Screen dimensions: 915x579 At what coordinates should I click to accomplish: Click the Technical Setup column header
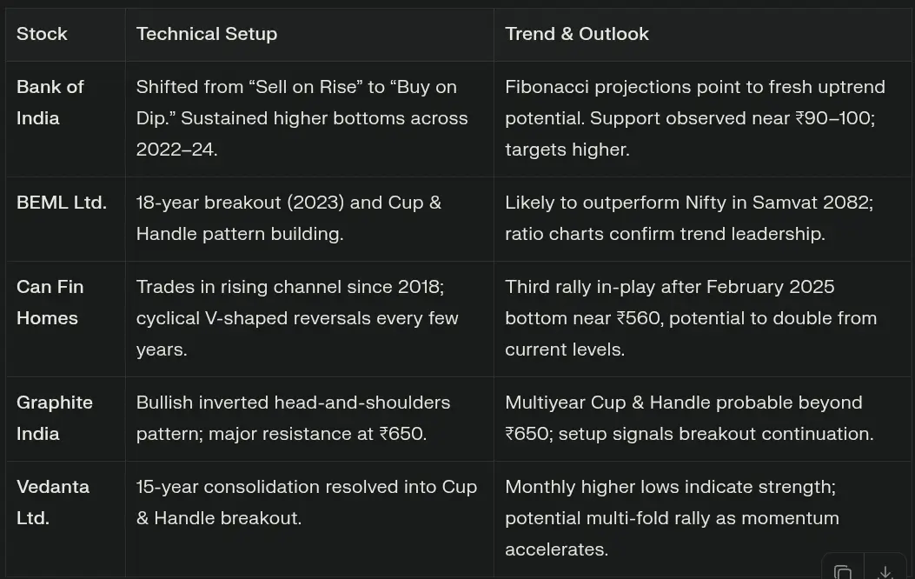pyautogui.click(x=207, y=34)
